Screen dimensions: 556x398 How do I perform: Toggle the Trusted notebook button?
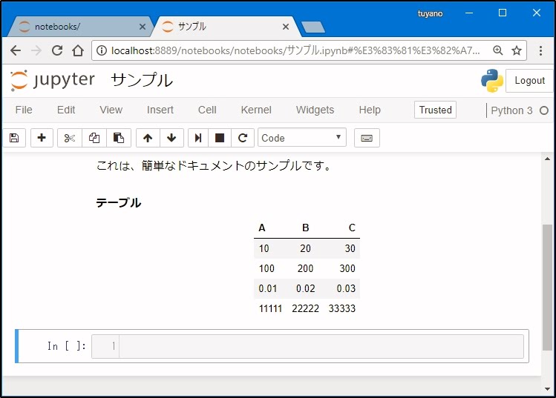pyautogui.click(x=435, y=110)
